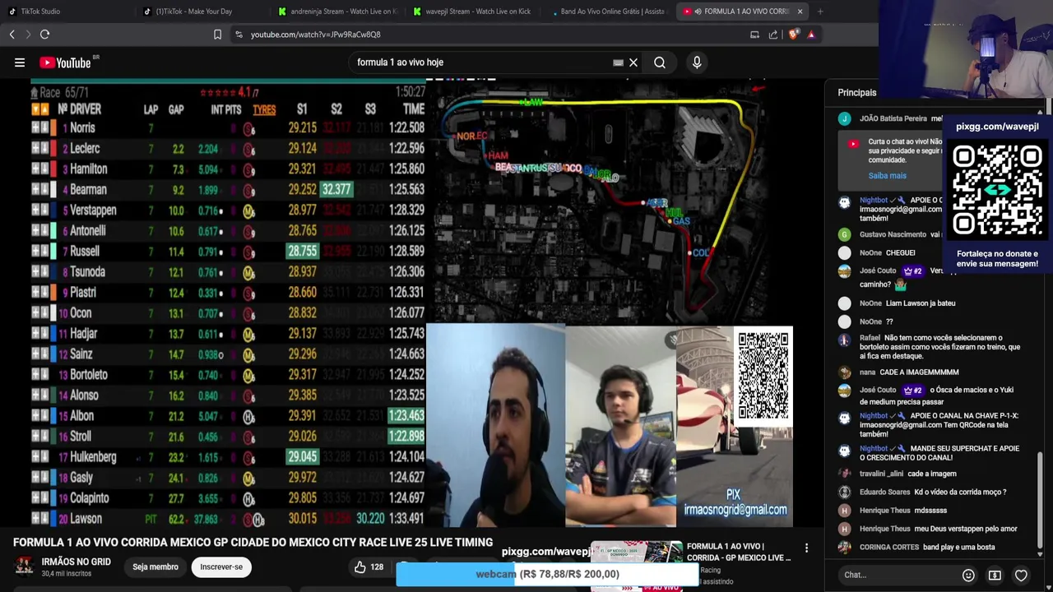
Task: Click the YouTube search field
Action: [481, 62]
